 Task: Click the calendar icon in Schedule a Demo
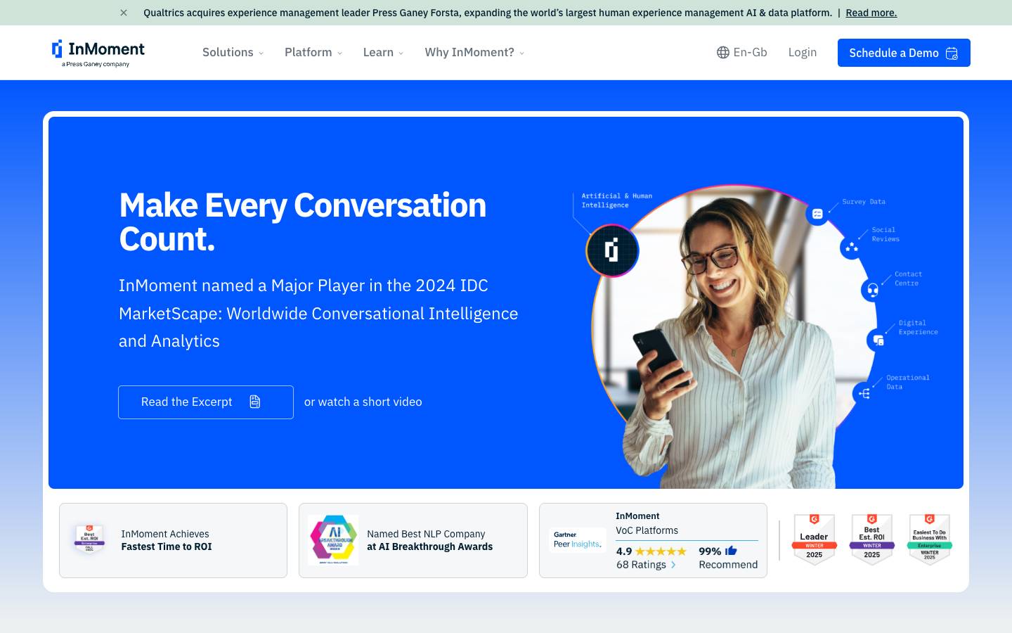pos(952,53)
